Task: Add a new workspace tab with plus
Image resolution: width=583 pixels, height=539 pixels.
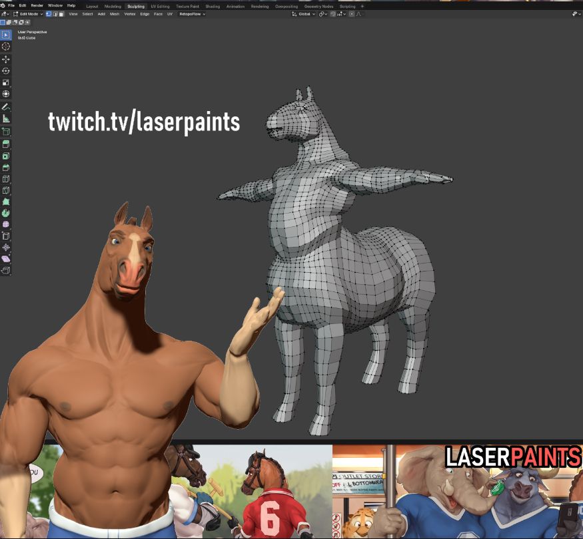Action: (362, 6)
